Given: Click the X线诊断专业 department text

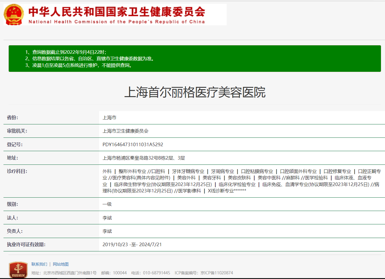Looking at the screenshot, I should click(221, 191).
